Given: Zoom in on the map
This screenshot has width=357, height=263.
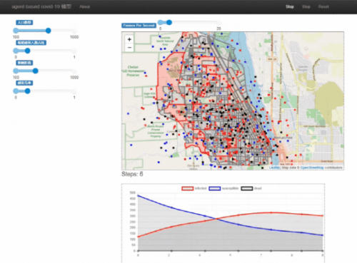Looking at the screenshot, I should click(129, 39).
